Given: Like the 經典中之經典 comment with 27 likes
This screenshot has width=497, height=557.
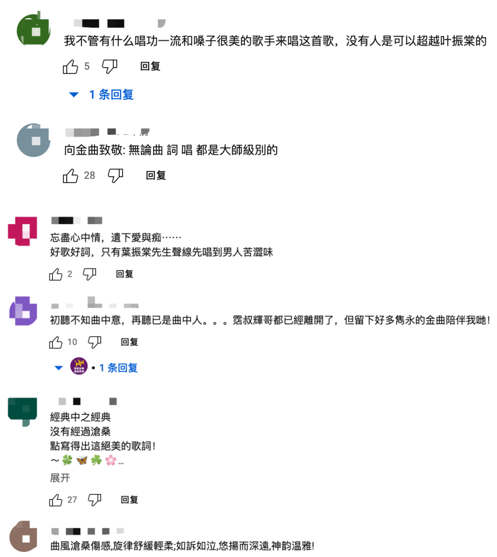Looking at the screenshot, I should click(x=56, y=500).
